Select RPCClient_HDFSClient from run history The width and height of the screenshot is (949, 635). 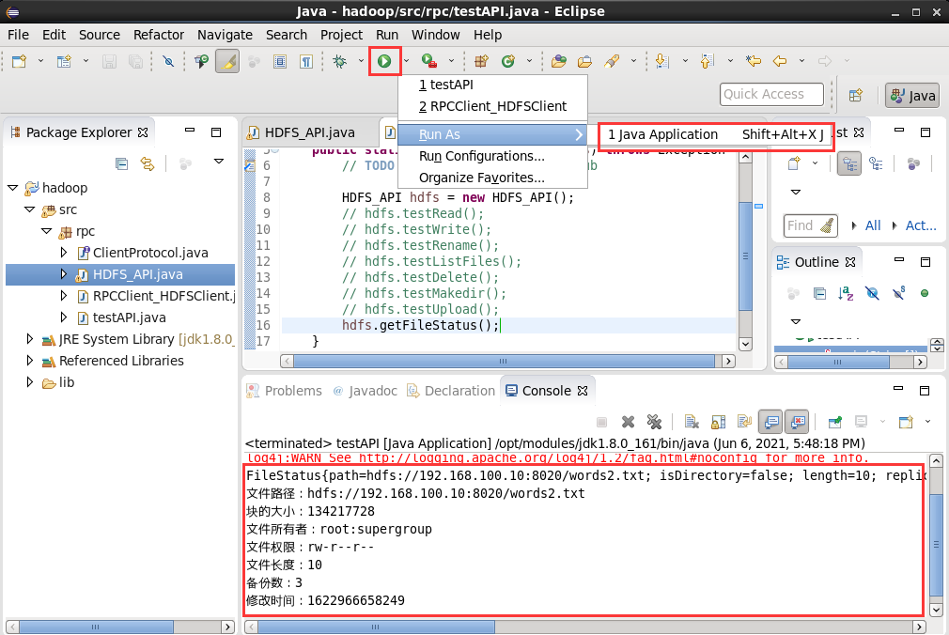pyautogui.click(x=492, y=106)
